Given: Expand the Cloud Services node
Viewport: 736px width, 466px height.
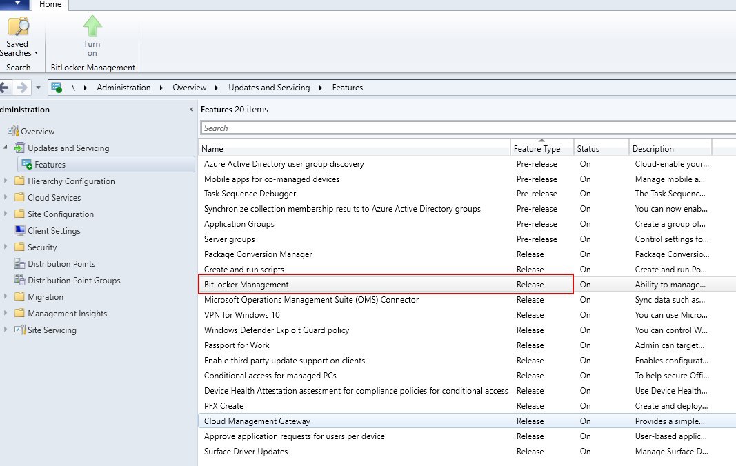Looking at the screenshot, I should tap(5, 196).
